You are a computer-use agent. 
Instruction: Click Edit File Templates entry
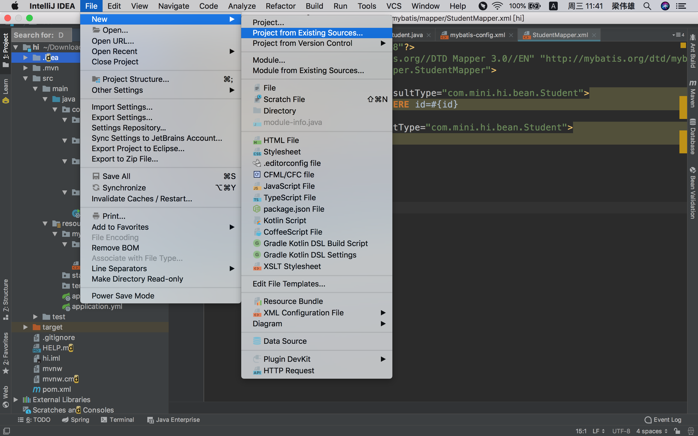pos(289,284)
